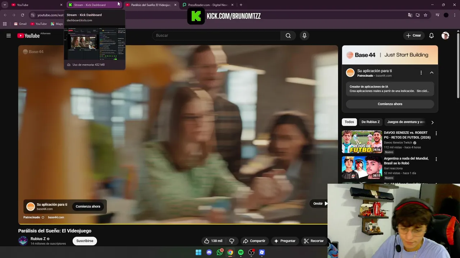The image size is (460, 258).
Task: Go to YouTube home via the logo
Action: point(28,35)
